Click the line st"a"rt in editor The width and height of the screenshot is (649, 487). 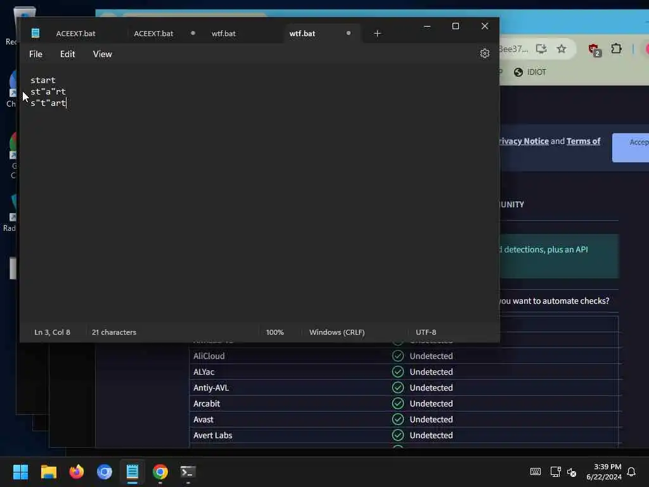coord(48,91)
